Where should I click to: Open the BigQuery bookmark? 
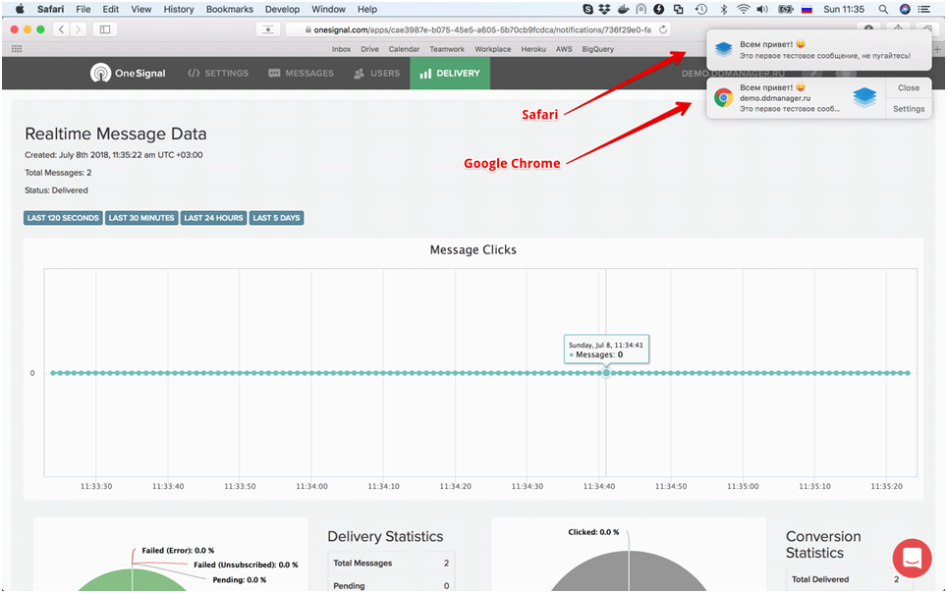tap(598, 49)
